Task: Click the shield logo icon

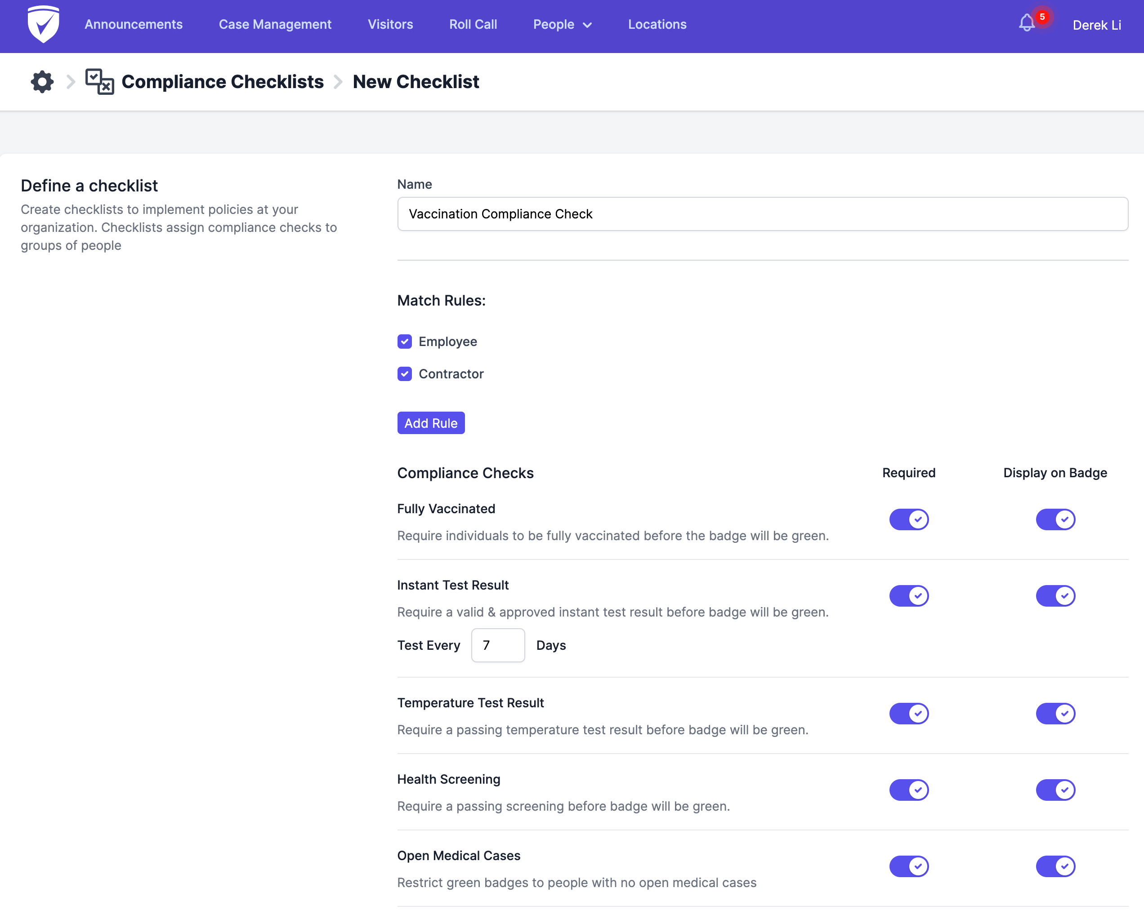Action: 43,24
